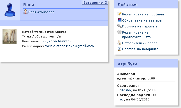Open the Редактиране на профила link
This screenshot has height=108, width=181.
(143, 14)
